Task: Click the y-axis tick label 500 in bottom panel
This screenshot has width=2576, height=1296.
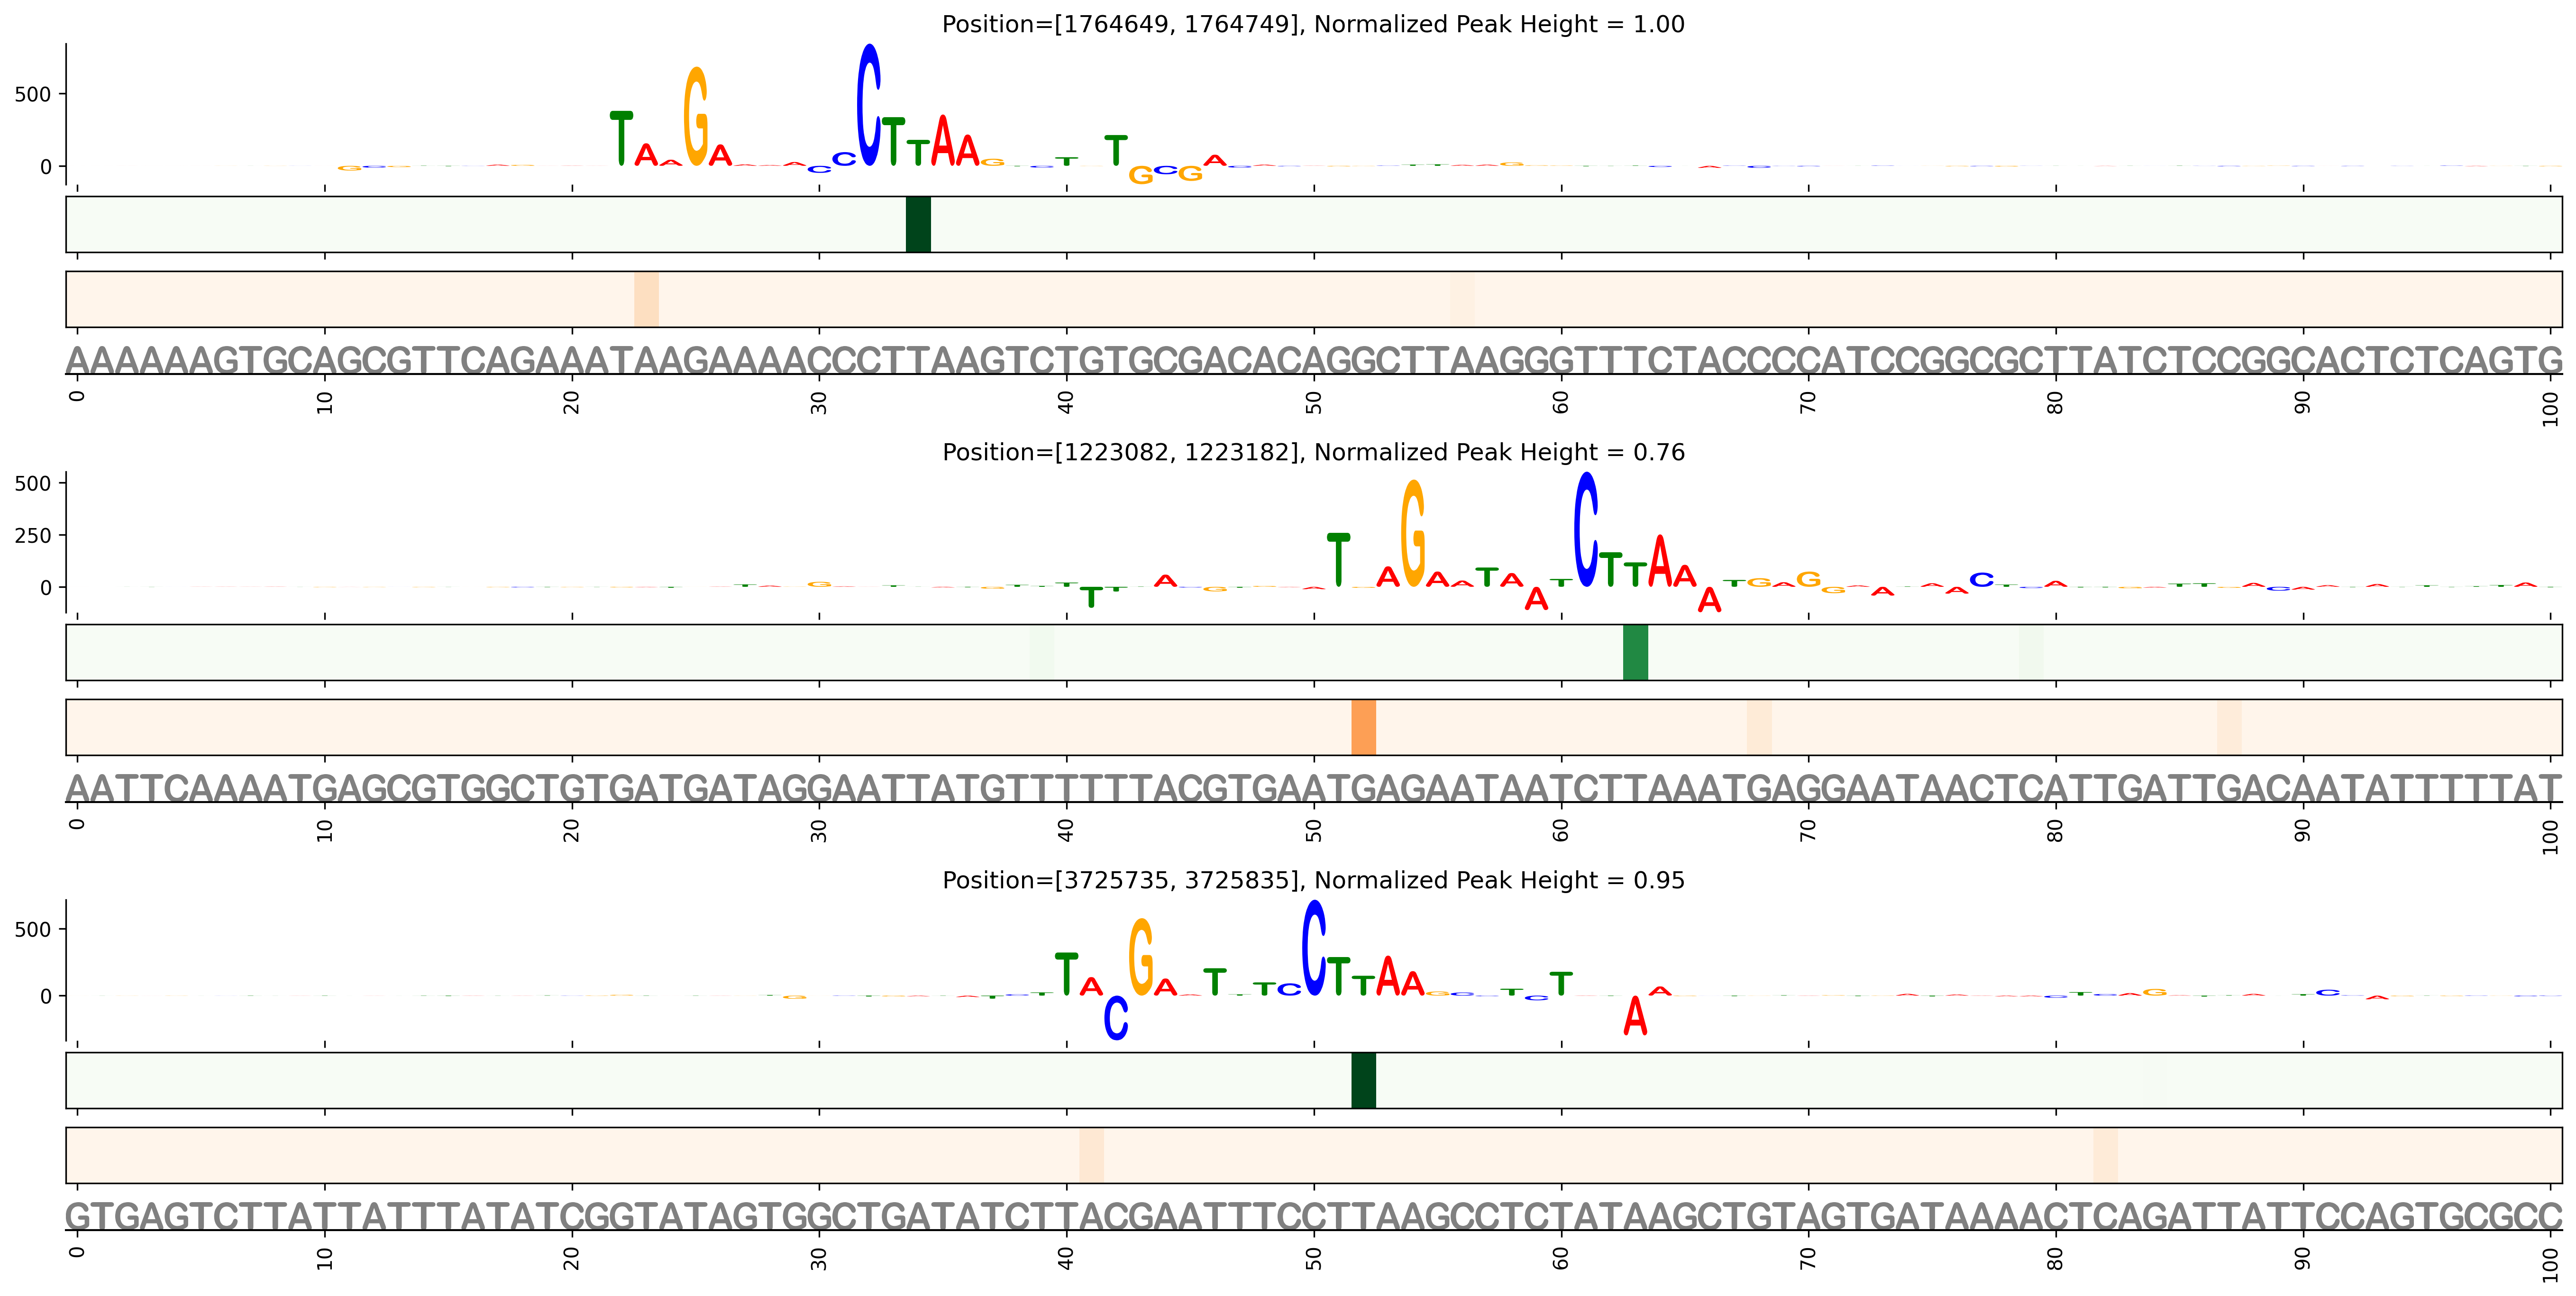Action: (32, 929)
